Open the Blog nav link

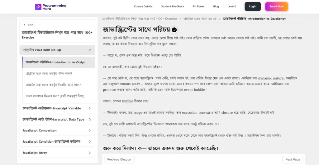click(x=216, y=7)
